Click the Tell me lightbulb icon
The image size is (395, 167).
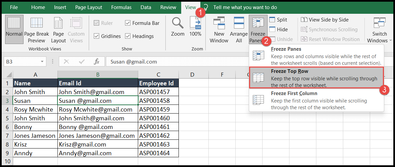point(206,7)
